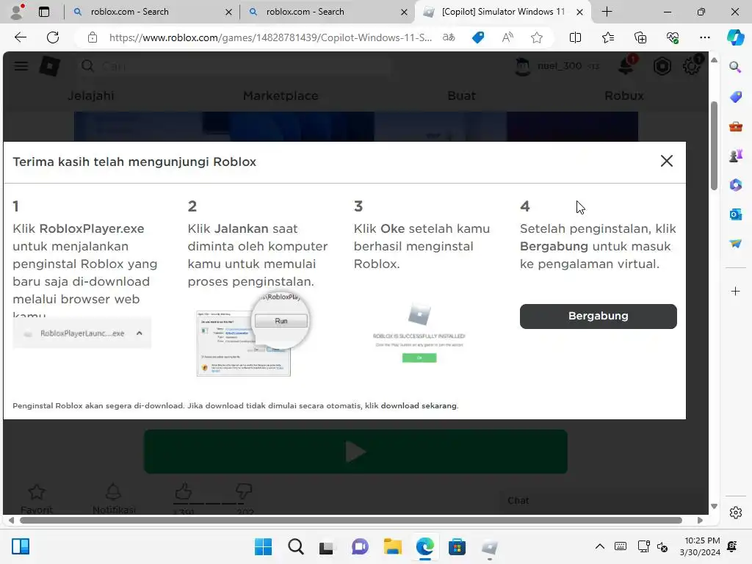
Task: Open Microsoft Store from taskbar
Action: [457, 546]
